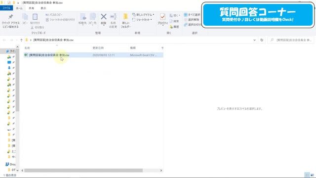Switch to the Share (共有) tab
Viewport: 316px width, 178px height.
click(31, 8)
